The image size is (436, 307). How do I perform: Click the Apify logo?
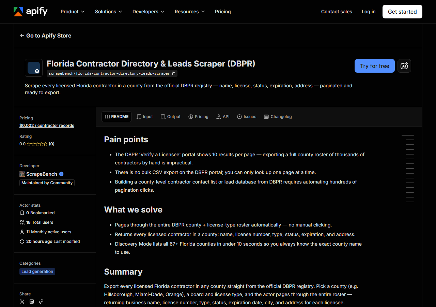(30, 12)
